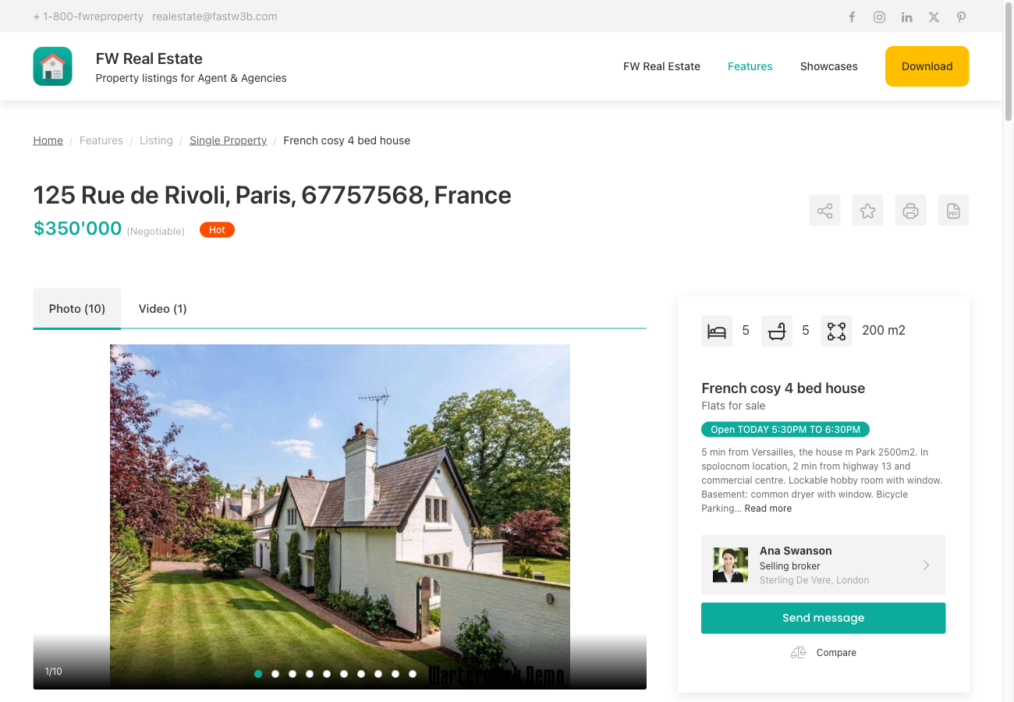
Task: Click the area size icon
Action: coord(836,330)
